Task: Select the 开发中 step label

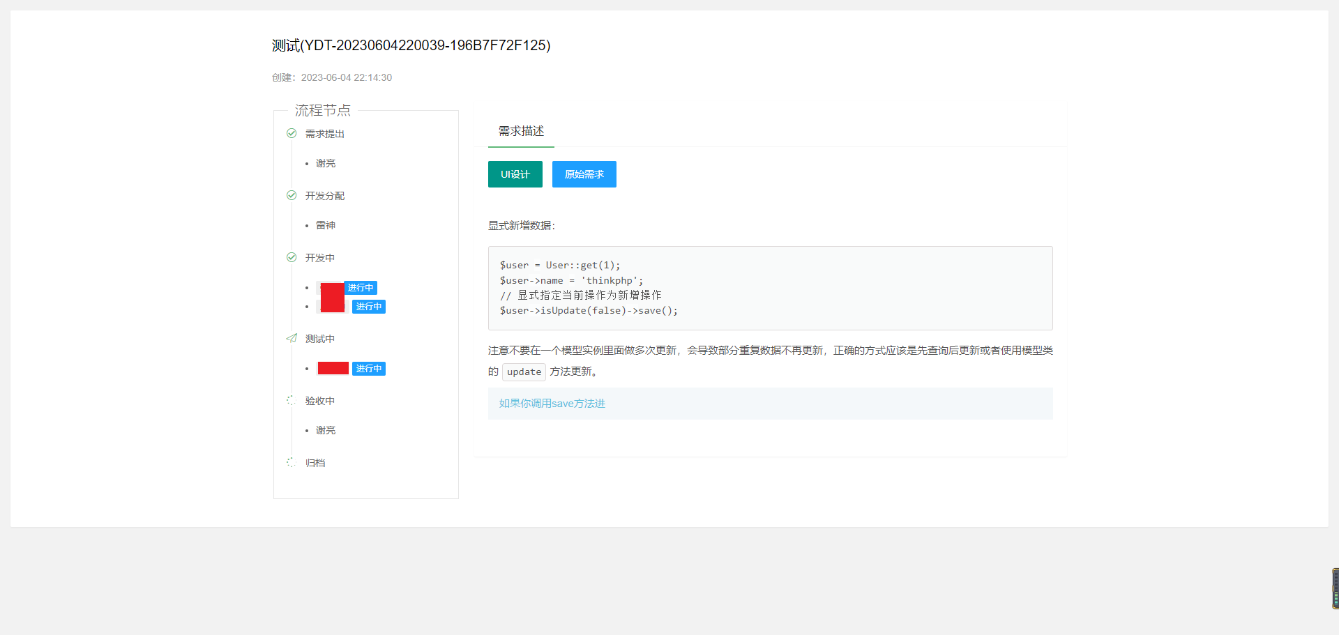Action: [x=320, y=258]
